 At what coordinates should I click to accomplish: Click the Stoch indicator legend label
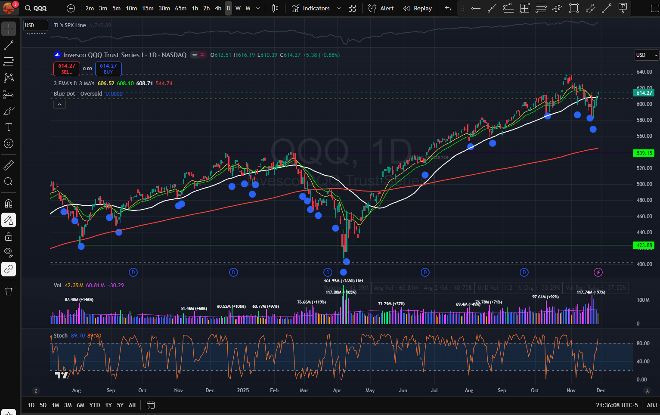pos(61,335)
